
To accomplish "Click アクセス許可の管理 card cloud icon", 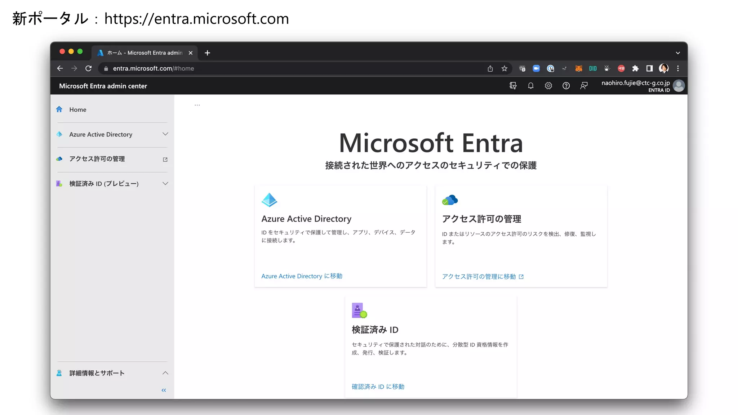I will pyautogui.click(x=450, y=200).
